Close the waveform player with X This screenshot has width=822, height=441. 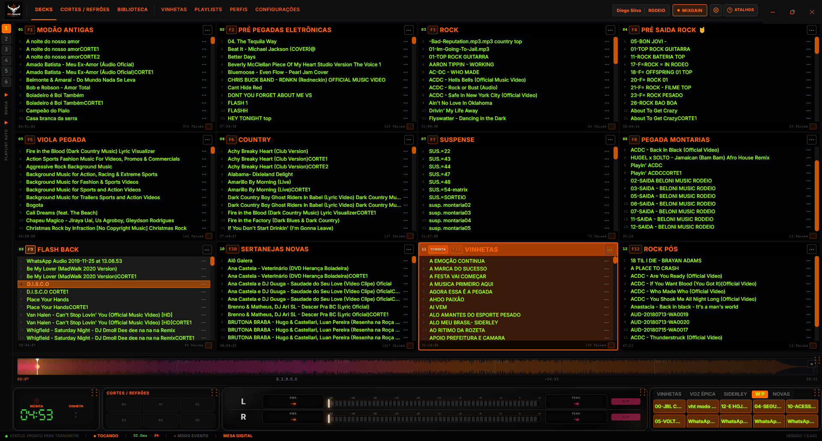pyautogui.click(x=812, y=364)
